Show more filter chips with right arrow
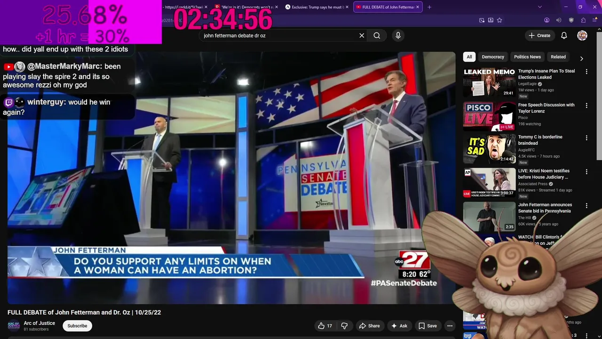602x339 pixels. [x=581, y=58]
